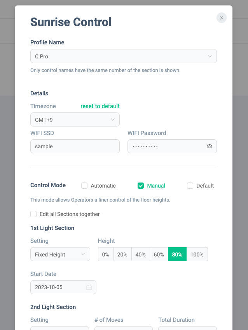Click the reset to default link
The width and height of the screenshot is (248, 330).
tap(100, 106)
